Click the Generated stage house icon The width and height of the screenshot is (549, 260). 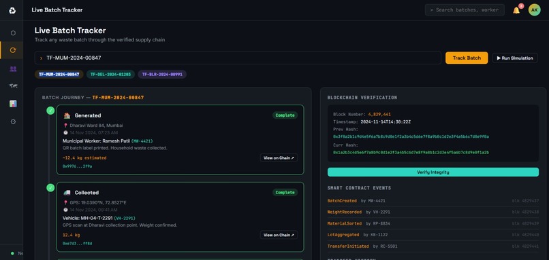click(67, 115)
